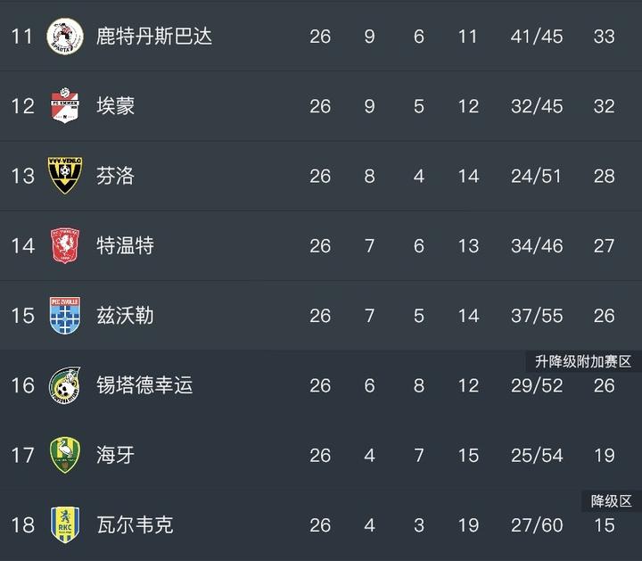
Task: Open the 锡塔德幸运 team name
Action: click(144, 385)
